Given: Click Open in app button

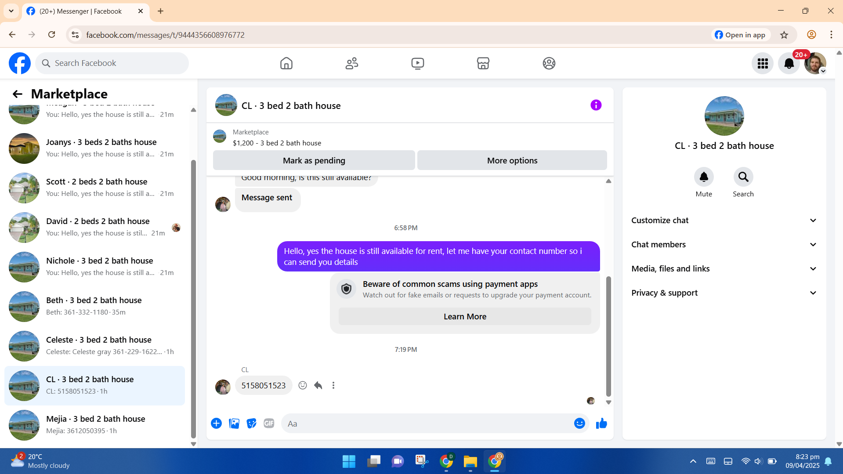Looking at the screenshot, I should [x=740, y=35].
